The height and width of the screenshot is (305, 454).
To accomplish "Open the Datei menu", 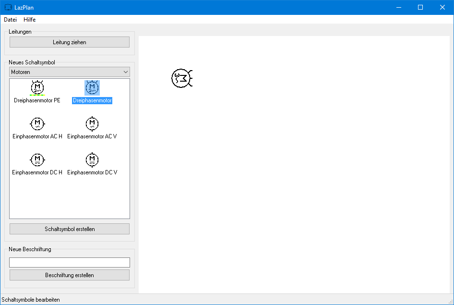I will [10, 20].
